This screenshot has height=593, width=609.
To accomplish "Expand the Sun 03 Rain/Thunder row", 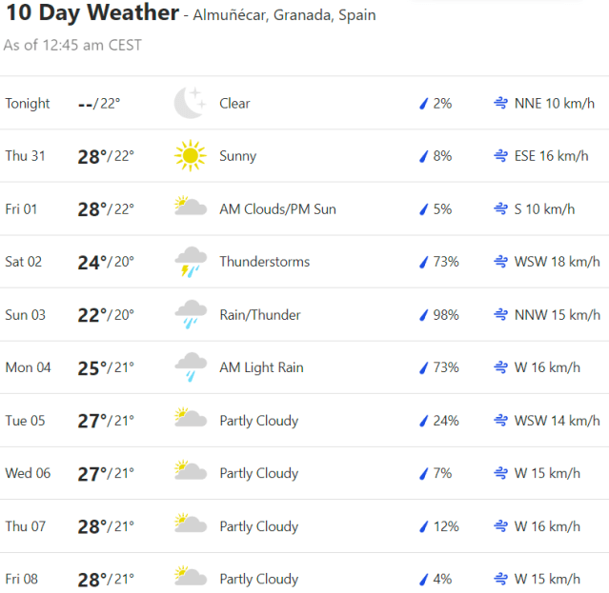I will point(304,315).
